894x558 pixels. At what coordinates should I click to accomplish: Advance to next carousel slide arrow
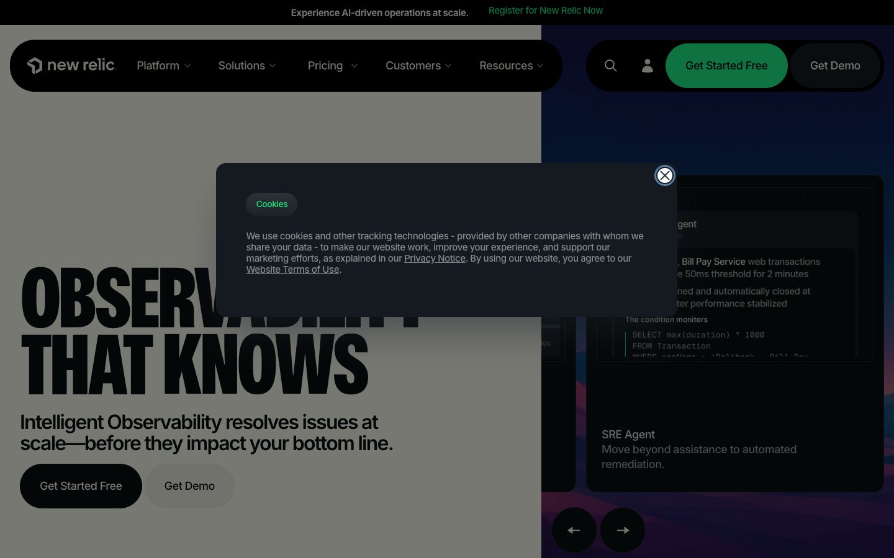623,530
